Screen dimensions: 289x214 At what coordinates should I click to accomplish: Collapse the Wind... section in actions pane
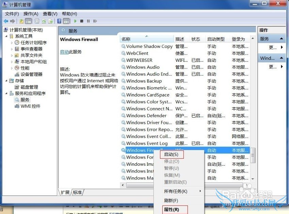281,58
